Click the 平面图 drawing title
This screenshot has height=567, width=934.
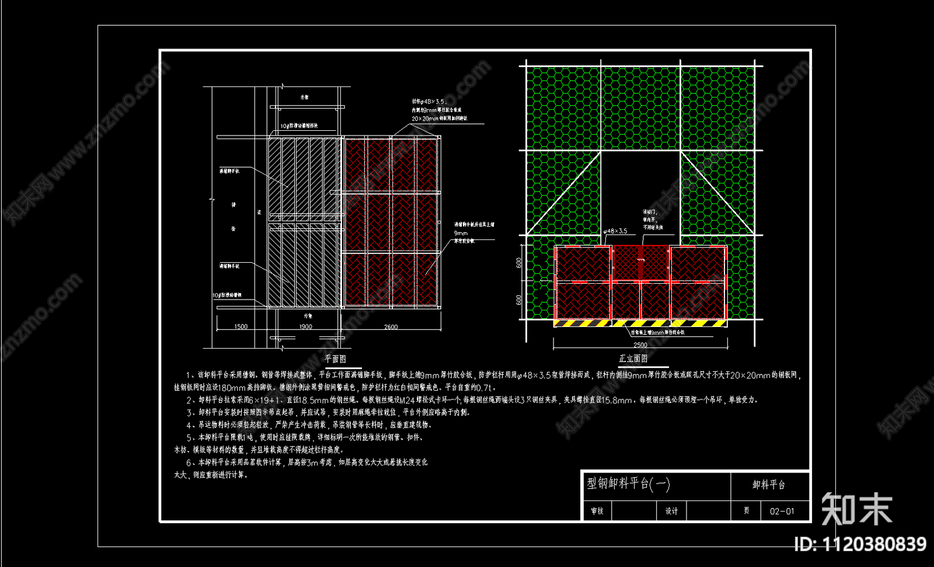335,359
